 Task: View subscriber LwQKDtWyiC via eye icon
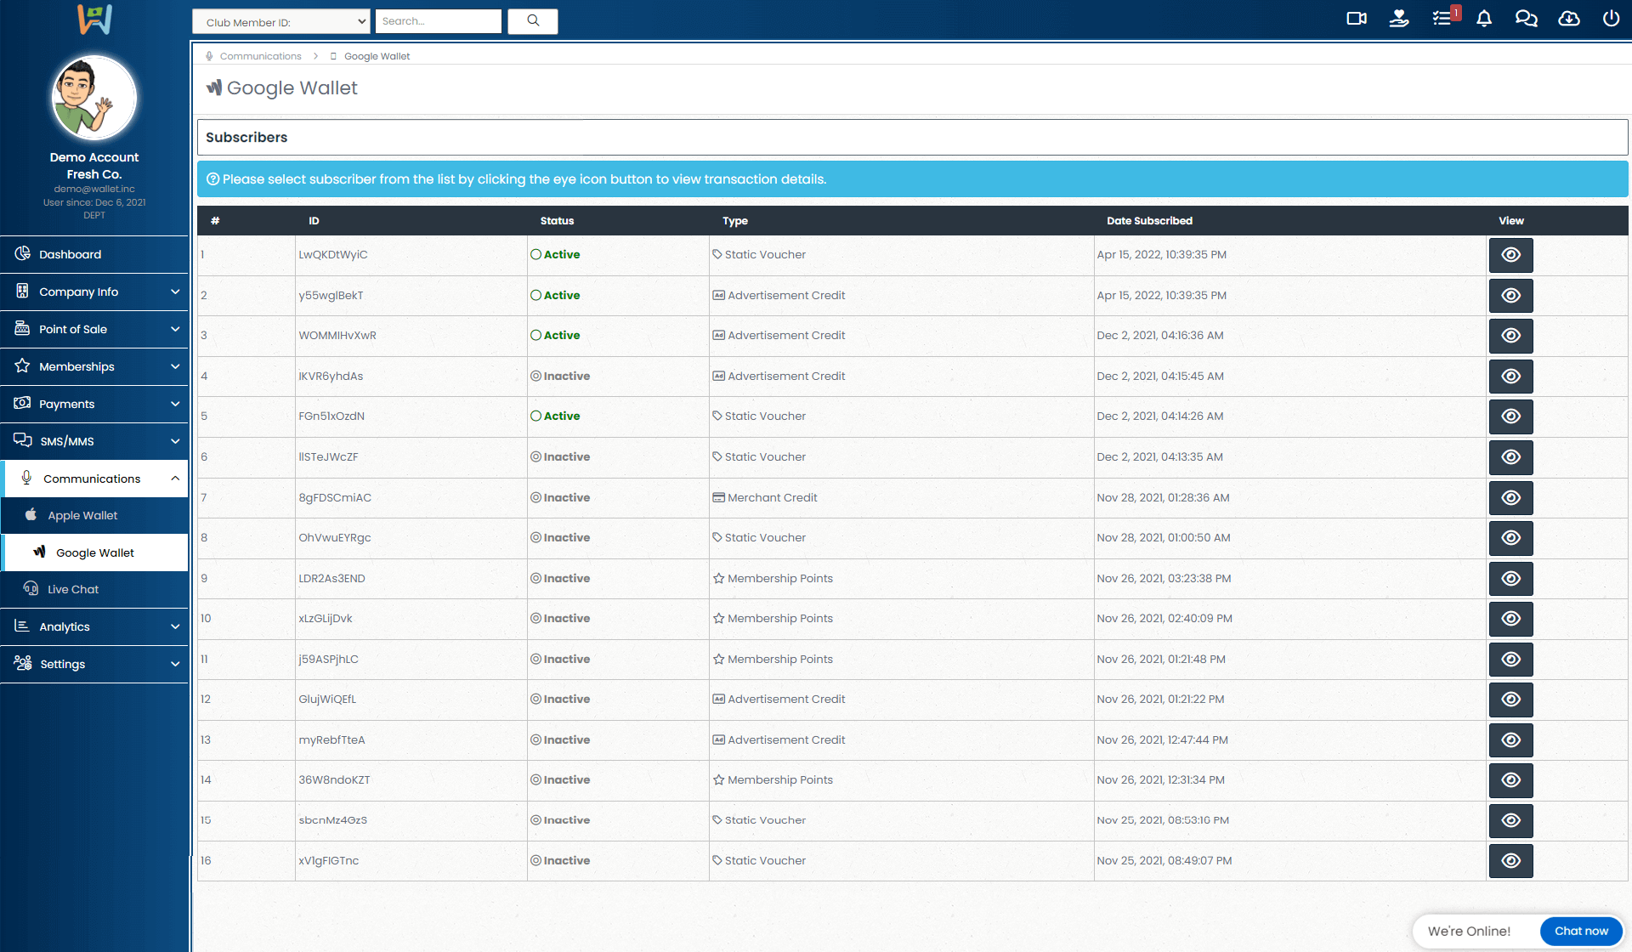1510,255
